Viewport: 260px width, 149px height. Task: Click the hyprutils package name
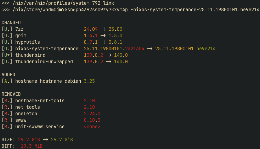click(27, 42)
